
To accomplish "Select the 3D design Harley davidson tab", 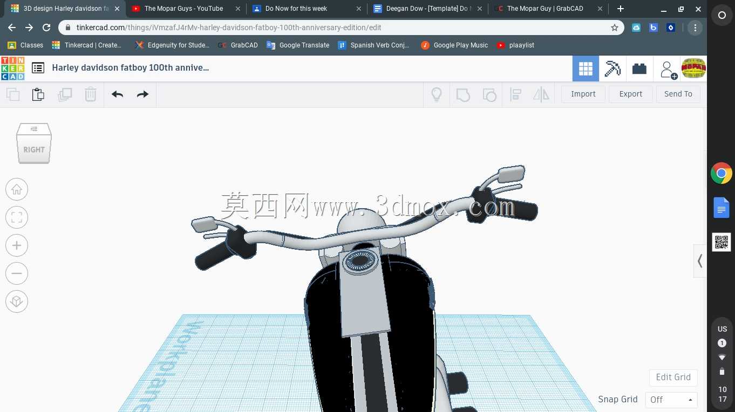I will click(66, 9).
